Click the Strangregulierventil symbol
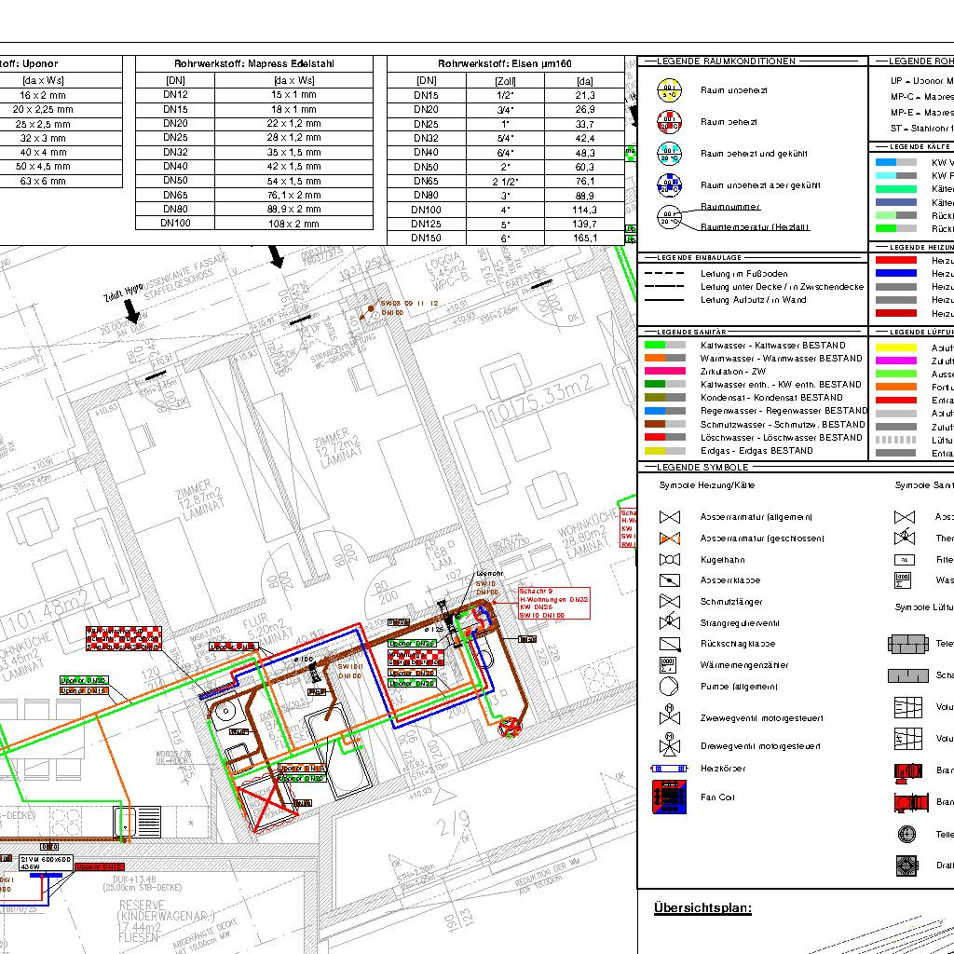Screen dimensions: 954x954 coord(669,621)
